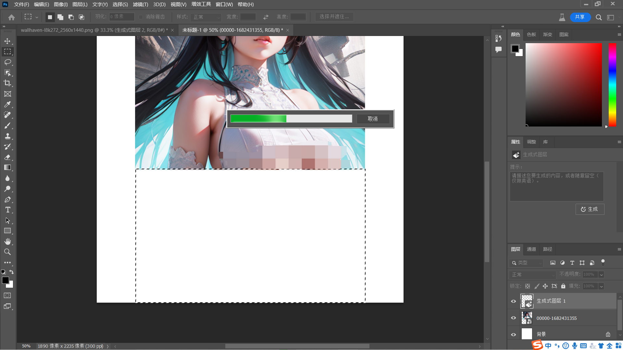
Task: Click the Home icon in options bar
Action: [x=11, y=17]
